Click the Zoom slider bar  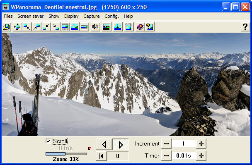pos(66,154)
